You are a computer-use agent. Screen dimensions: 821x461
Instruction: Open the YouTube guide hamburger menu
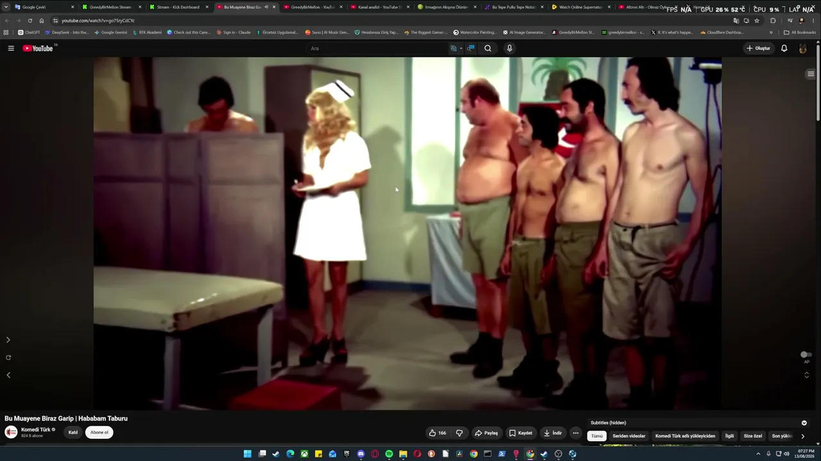[11, 48]
